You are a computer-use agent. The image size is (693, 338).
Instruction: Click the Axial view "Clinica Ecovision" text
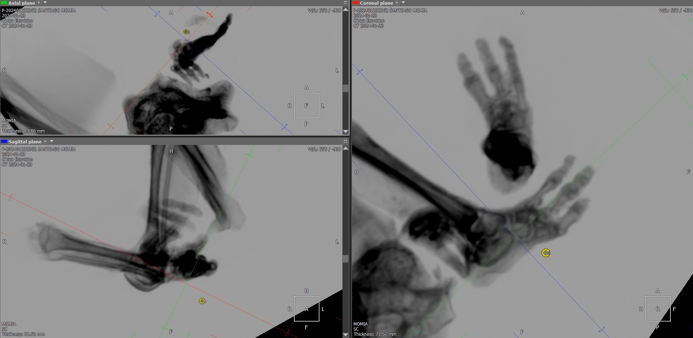pyautogui.click(x=18, y=21)
